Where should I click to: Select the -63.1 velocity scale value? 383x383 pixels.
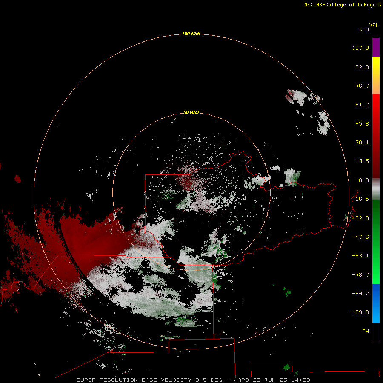point(360,256)
